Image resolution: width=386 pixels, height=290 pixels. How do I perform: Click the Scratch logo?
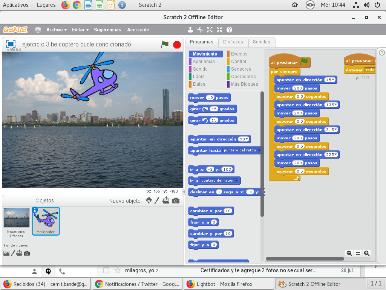pyautogui.click(x=15, y=30)
